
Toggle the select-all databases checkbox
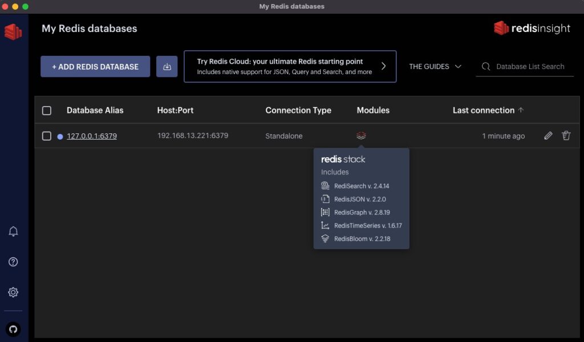47,111
